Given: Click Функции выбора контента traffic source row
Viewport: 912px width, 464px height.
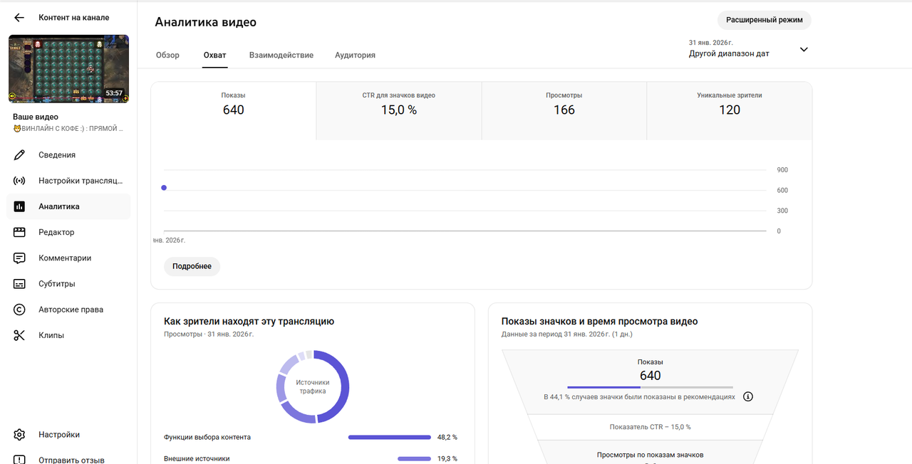Looking at the screenshot, I should coord(311,437).
